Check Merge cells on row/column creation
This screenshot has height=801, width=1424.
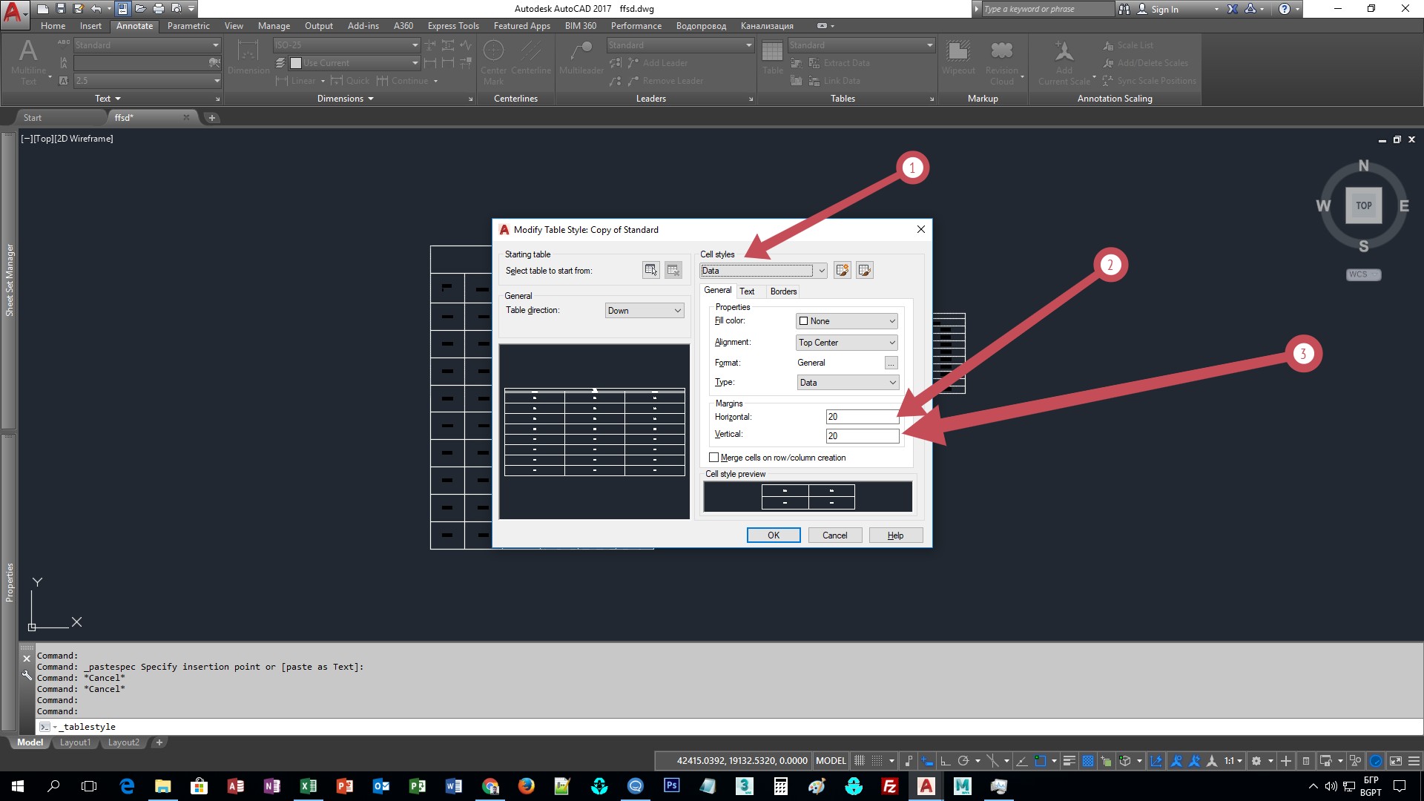coord(714,458)
